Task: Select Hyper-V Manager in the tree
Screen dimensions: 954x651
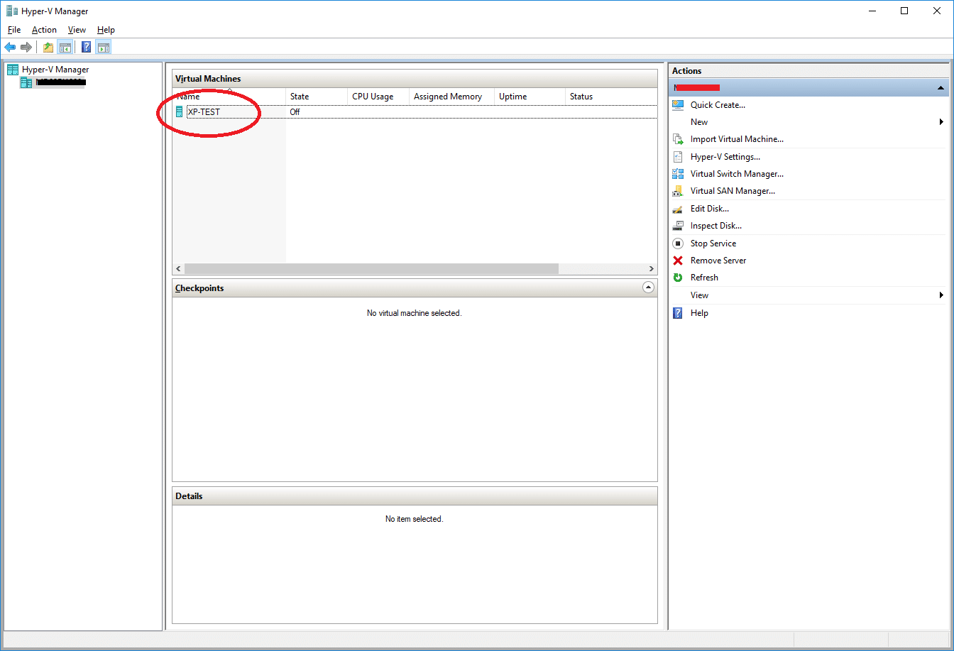Action: (x=55, y=70)
